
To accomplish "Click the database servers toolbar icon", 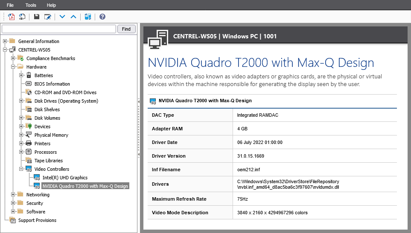I will [88, 17].
